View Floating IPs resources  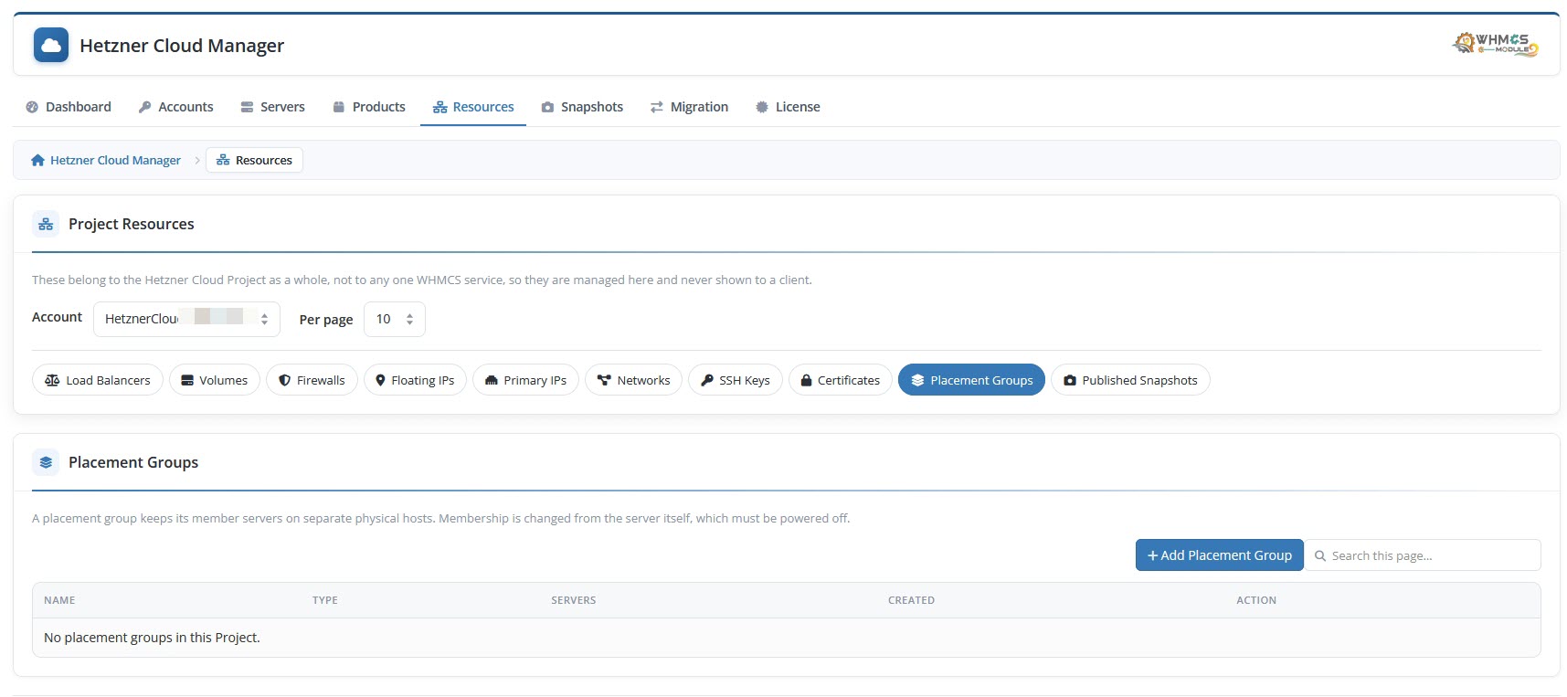tap(416, 380)
